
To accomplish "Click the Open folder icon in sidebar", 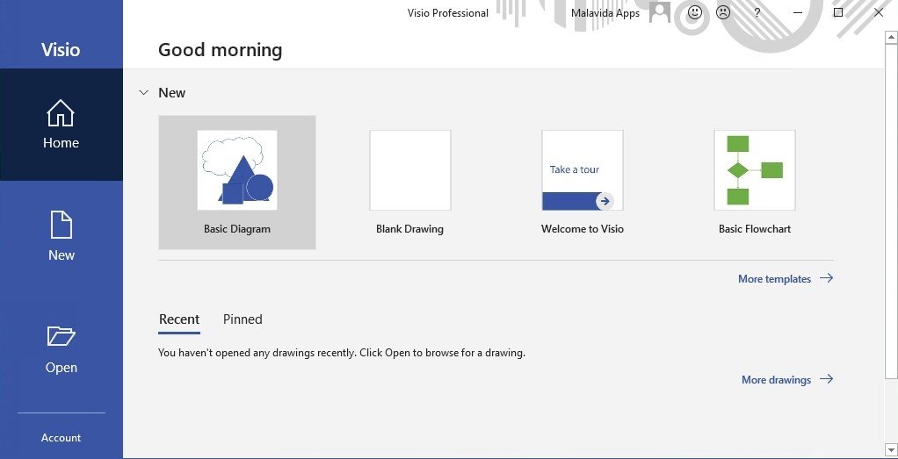I will click(62, 336).
